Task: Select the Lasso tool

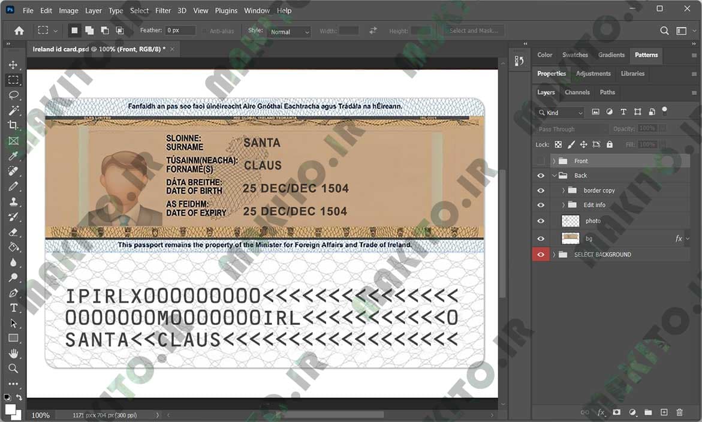Action: pyautogui.click(x=13, y=95)
